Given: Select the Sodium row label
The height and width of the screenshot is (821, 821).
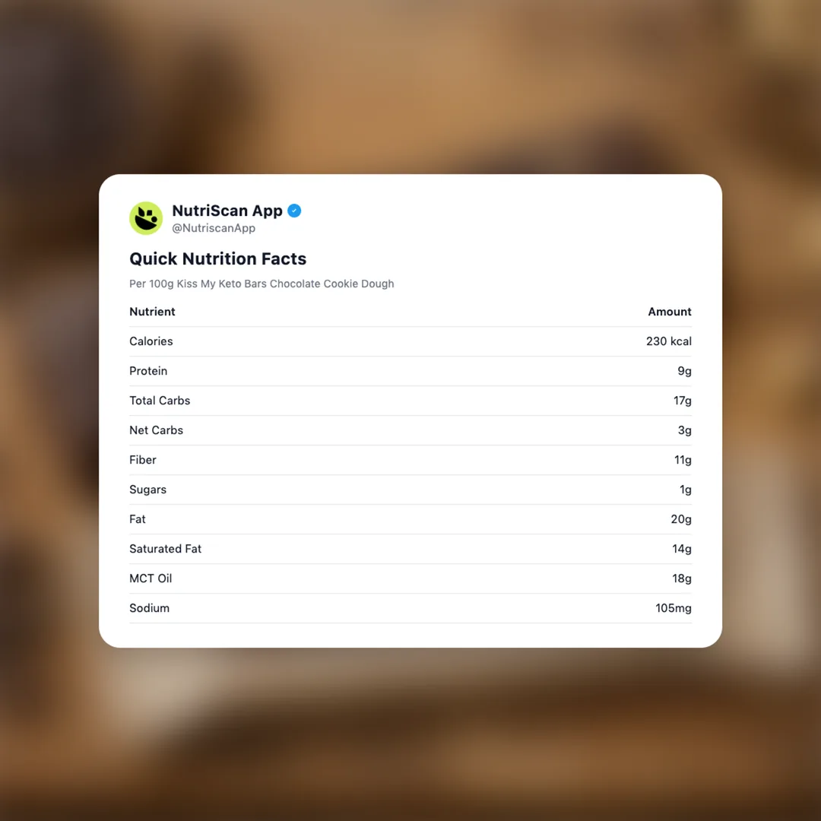Looking at the screenshot, I should [x=149, y=608].
